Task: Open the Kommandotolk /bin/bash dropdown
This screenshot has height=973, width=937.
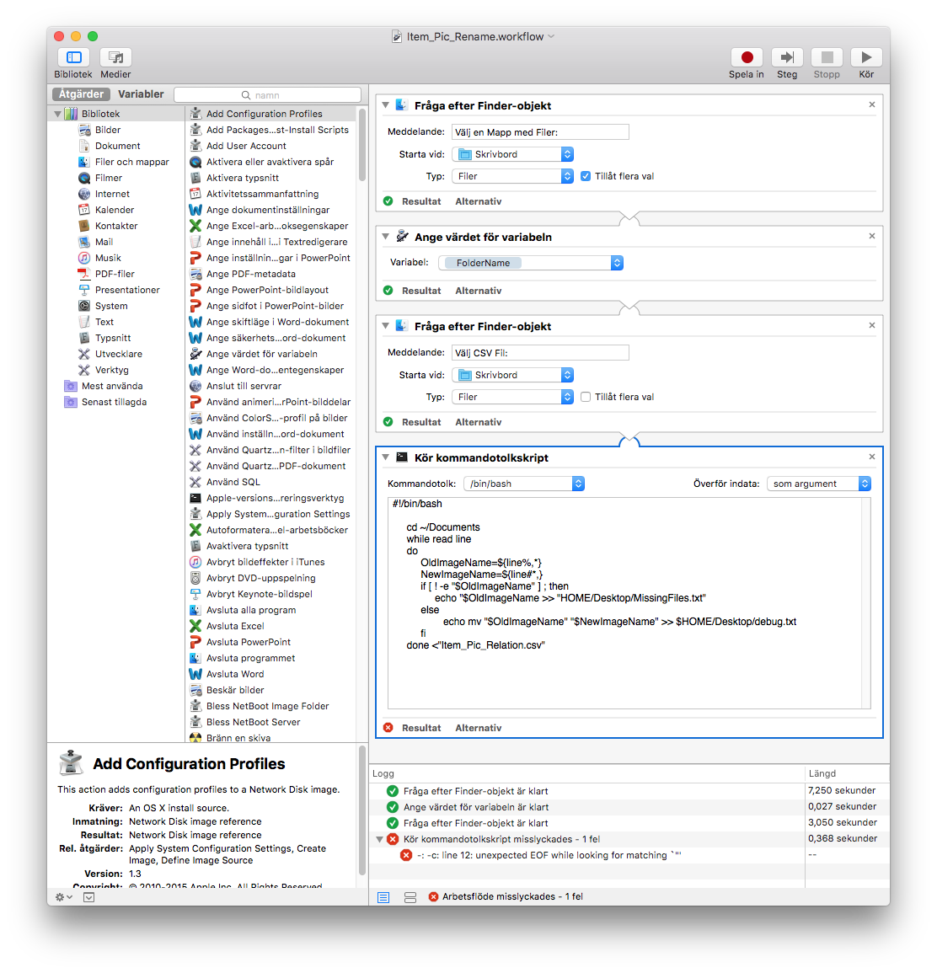Action: tap(524, 484)
